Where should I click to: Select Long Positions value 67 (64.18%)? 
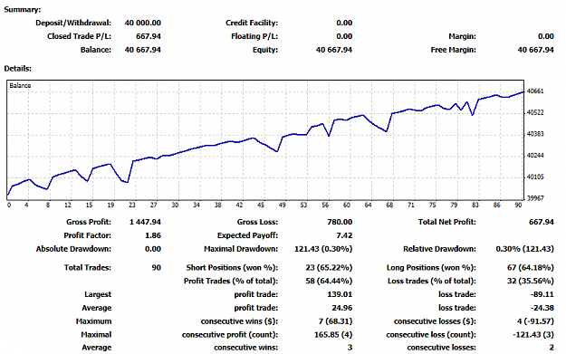[x=531, y=268]
